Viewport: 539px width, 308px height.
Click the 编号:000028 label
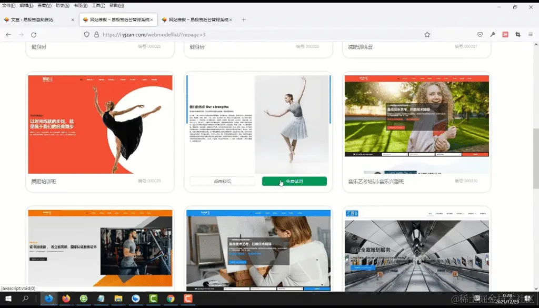[149, 181]
